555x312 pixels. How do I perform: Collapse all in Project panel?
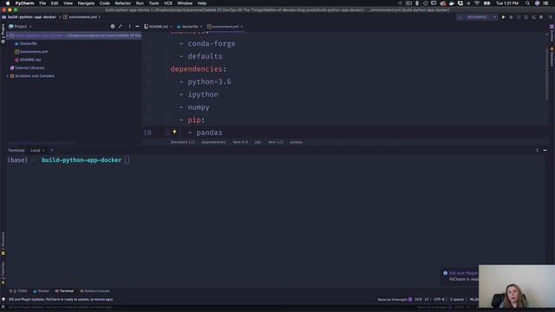pos(121,26)
